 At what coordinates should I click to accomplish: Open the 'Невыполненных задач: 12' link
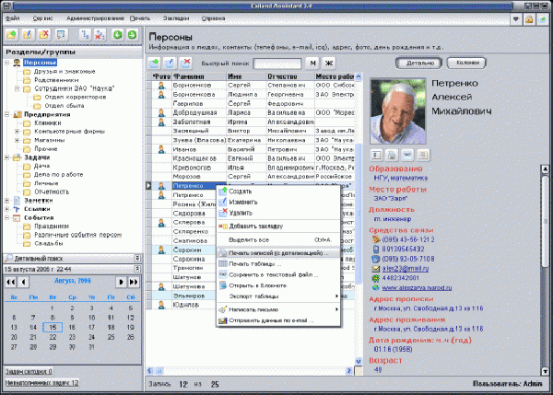pyautogui.click(x=41, y=382)
